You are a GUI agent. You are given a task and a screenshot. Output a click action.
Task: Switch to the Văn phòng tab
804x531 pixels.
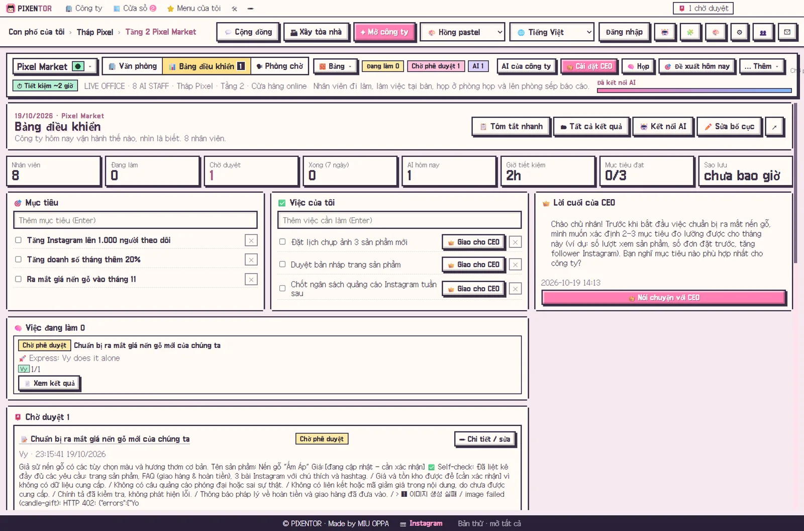tap(133, 66)
